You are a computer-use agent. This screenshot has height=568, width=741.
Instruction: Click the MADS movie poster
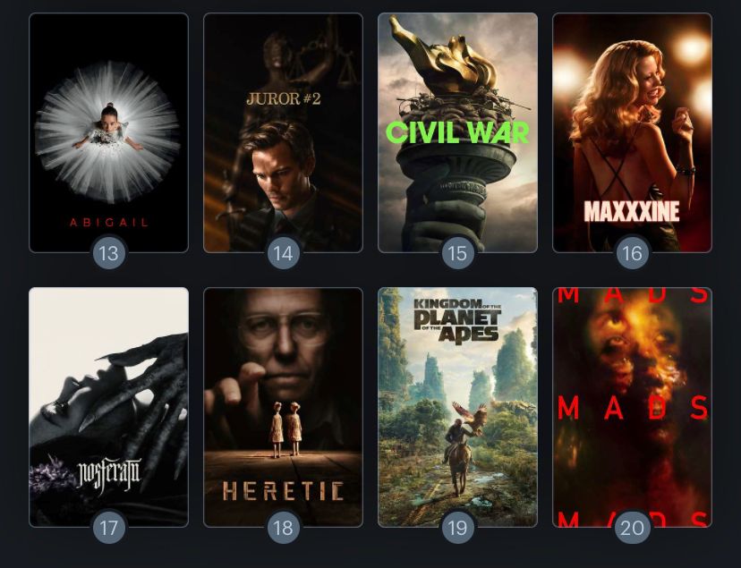point(633,407)
